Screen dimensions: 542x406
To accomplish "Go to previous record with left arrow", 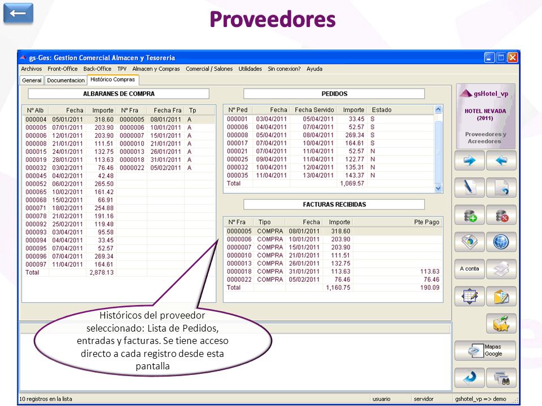I will coord(501,161).
